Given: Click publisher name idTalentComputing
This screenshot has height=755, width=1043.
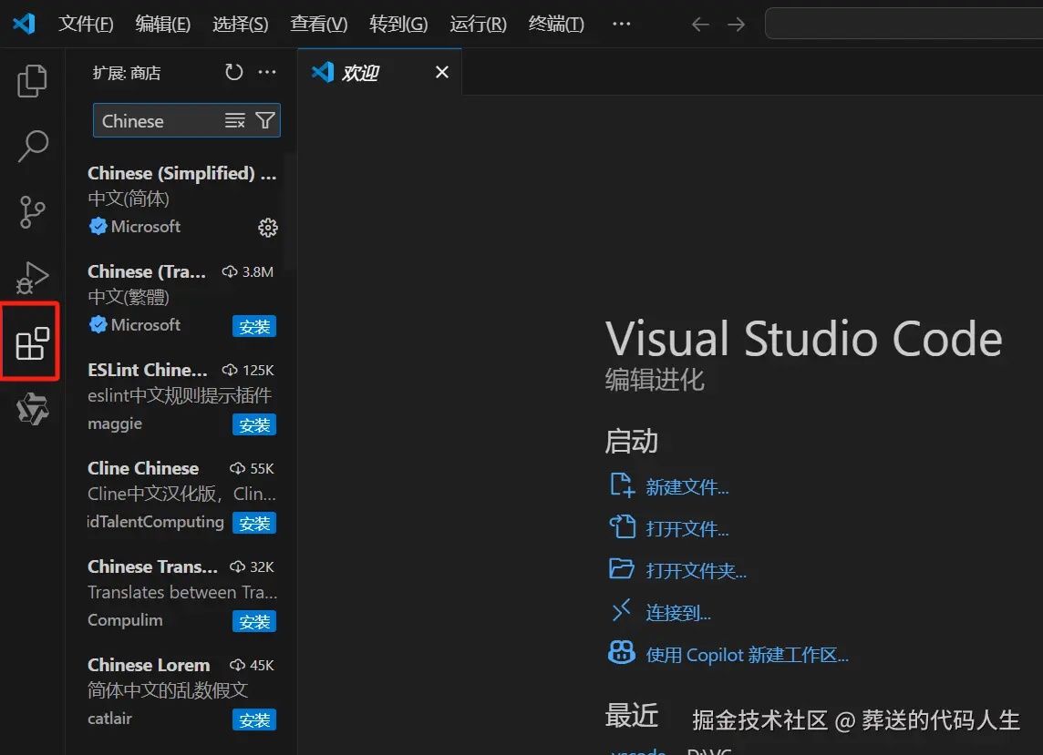Looking at the screenshot, I should (x=156, y=522).
